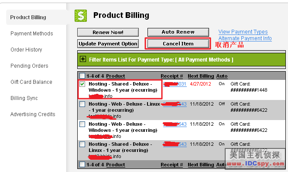This screenshot has width=288, height=172.
Task: Open receipt link for Web Deluxe Windows row
Action: (175, 124)
